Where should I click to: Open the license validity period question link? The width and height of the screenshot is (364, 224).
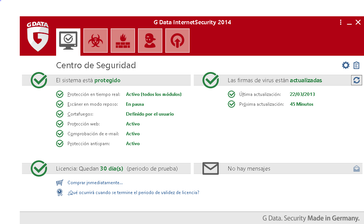point(133,193)
